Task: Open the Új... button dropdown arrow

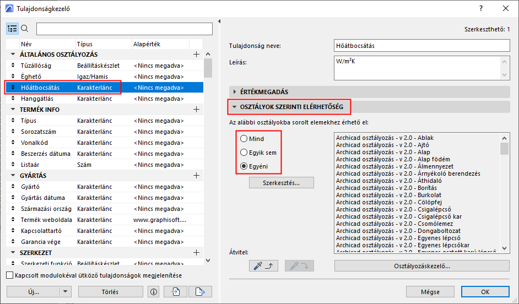Action: [x=65, y=292]
